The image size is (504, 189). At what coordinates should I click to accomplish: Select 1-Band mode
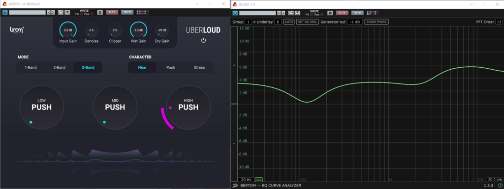31,68
